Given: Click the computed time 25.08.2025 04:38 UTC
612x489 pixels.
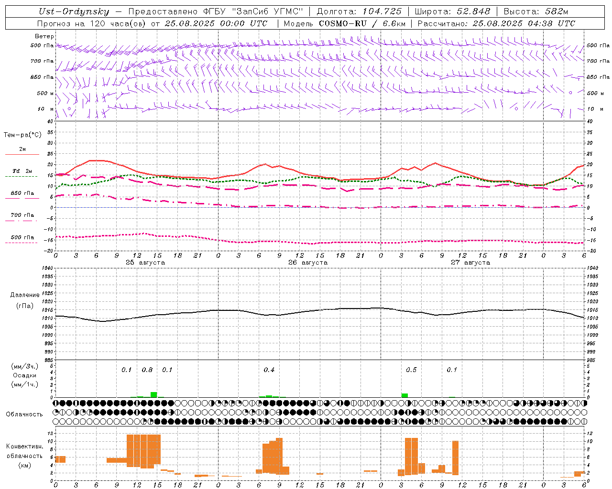Looking at the screenshot, I should (524, 23).
